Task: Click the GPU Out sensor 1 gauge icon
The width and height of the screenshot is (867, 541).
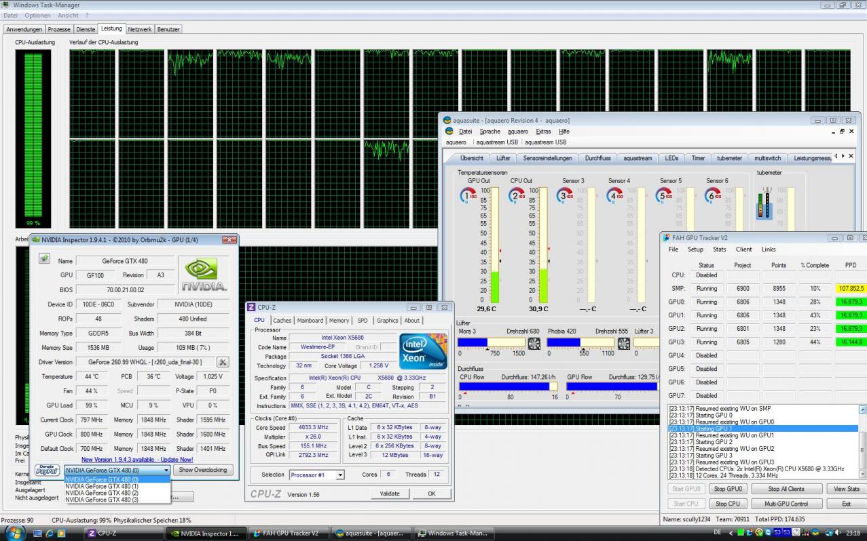Action: (468, 196)
